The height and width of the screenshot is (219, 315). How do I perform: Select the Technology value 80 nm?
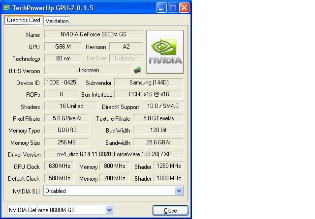tap(63, 58)
